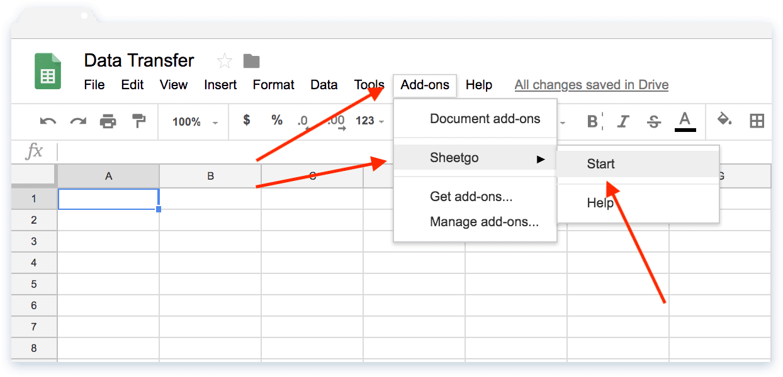The height and width of the screenshot is (377, 783).
Task: Open the 123 more formats dropdown
Action: 369,121
